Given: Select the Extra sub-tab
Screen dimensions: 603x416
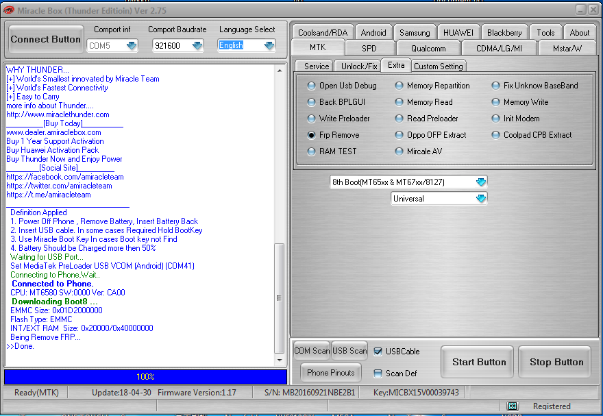Looking at the screenshot, I should point(396,65).
